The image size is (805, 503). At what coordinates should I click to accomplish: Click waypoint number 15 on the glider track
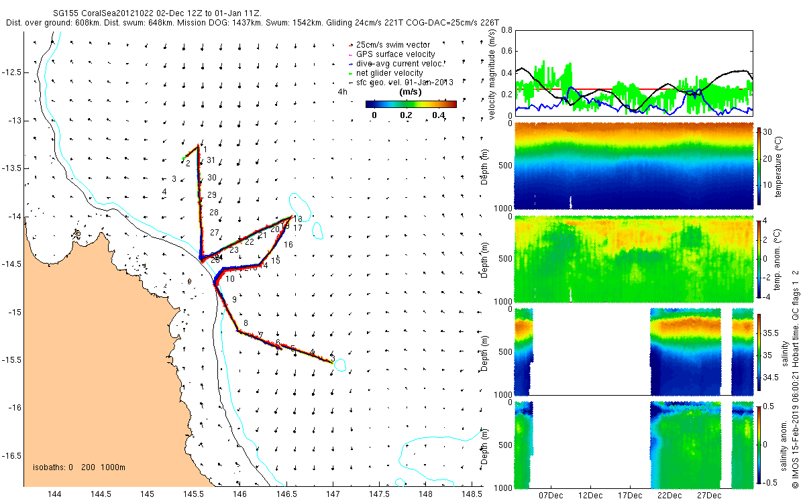coord(276,260)
